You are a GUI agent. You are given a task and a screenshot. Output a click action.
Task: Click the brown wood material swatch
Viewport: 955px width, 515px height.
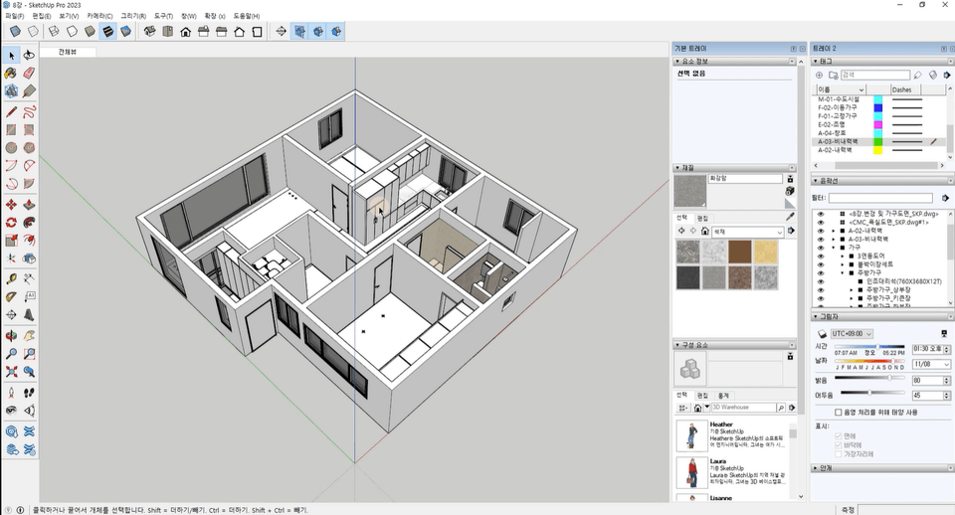coord(739,252)
